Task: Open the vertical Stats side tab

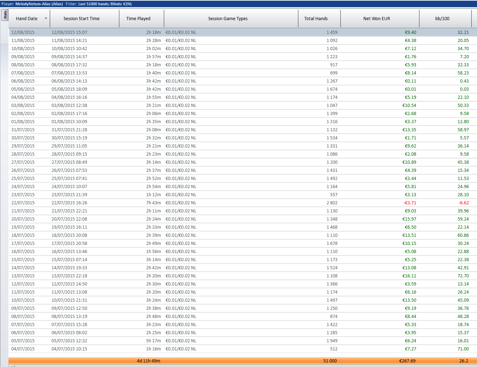Action: 5,15
